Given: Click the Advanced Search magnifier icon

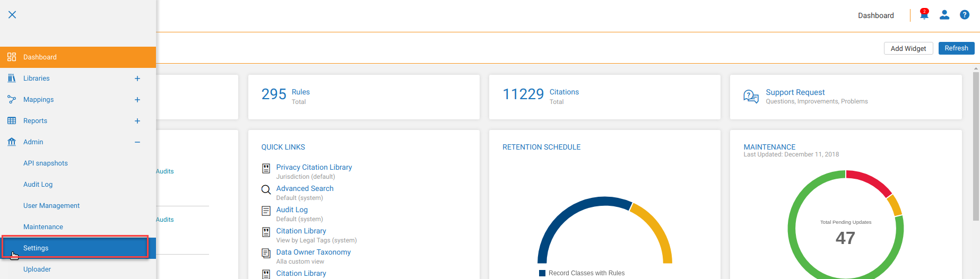Looking at the screenshot, I should point(266,189).
